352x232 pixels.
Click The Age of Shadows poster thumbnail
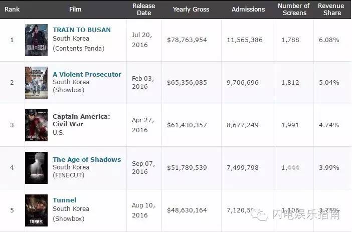pyautogui.click(x=36, y=168)
